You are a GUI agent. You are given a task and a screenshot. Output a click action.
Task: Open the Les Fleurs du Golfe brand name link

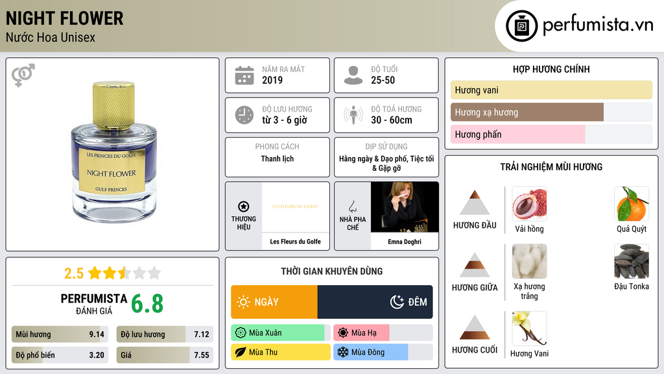pos(295,242)
